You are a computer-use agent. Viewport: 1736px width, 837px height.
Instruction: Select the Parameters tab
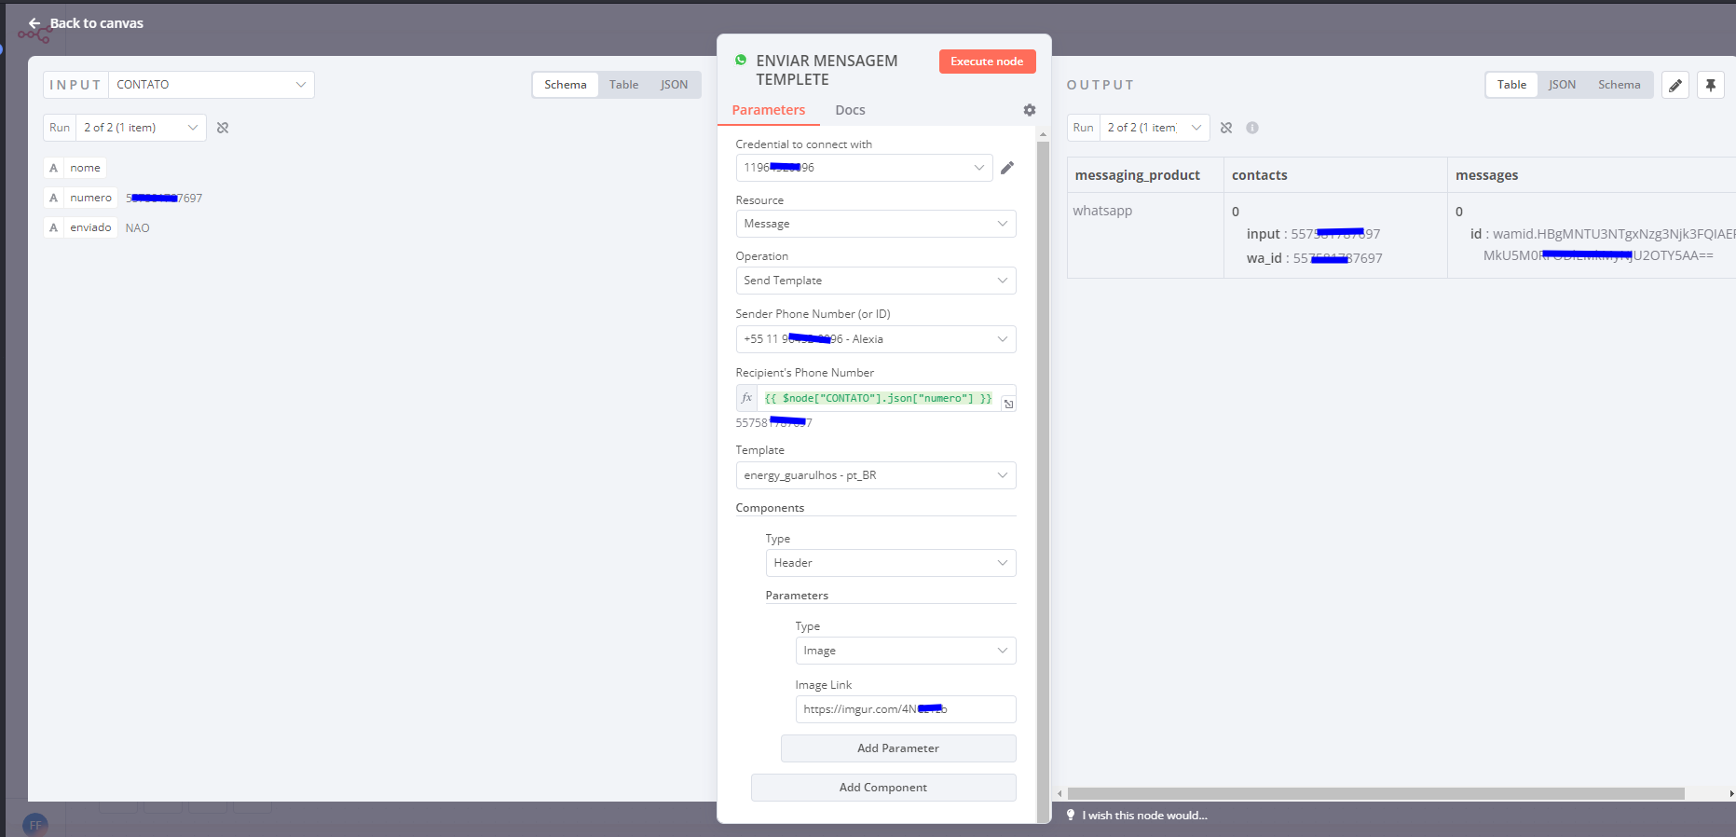click(x=769, y=110)
